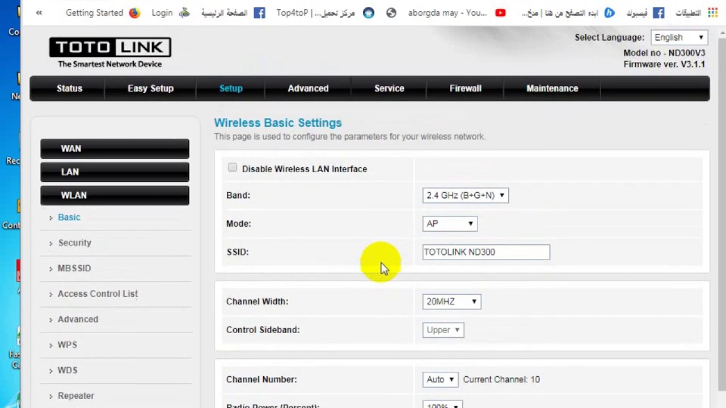Open WDS settings link
The height and width of the screenshot is (408, 726).
[x=67, y=371]
